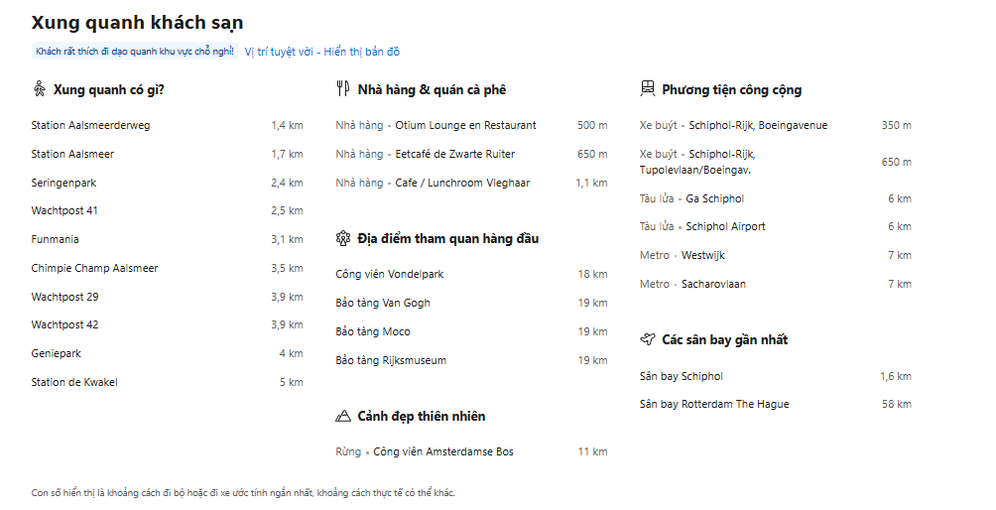This screenshot has height=510, width=996.
Task: Select Sân bay Rotterdam The Hague entry
Action: tap(714, 405)
